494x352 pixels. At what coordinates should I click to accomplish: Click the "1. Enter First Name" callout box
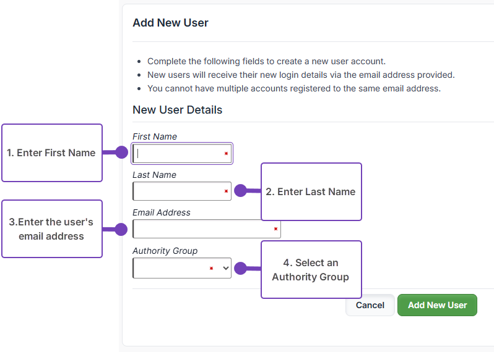click(51, 153)
